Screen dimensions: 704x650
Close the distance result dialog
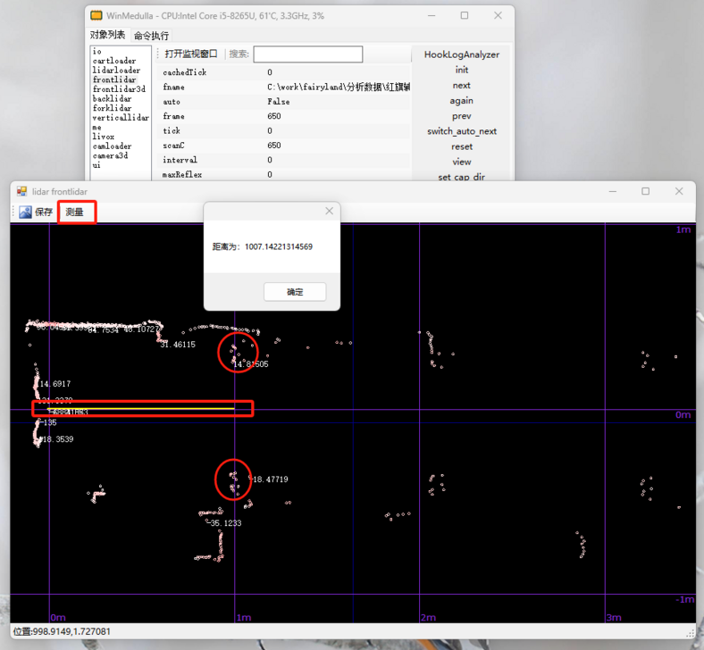tap(329, 211)
